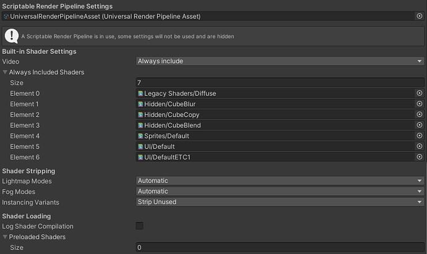Click the Sprites/Default shader field
This screenshot has width=427, height=254.
pos(272,136)
